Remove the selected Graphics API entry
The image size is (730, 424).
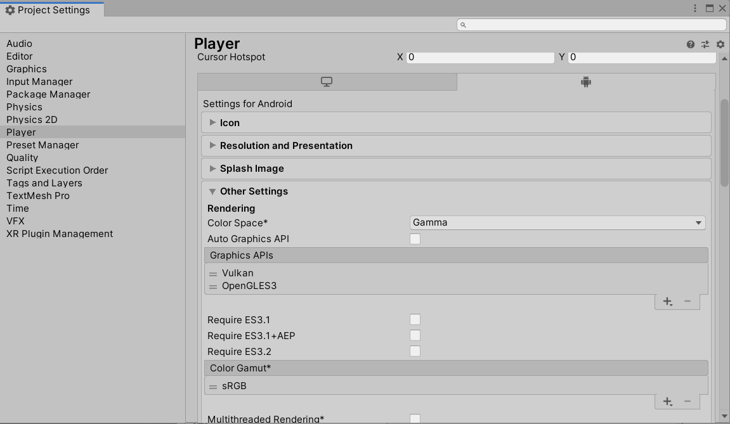click(x=688, y=302)
